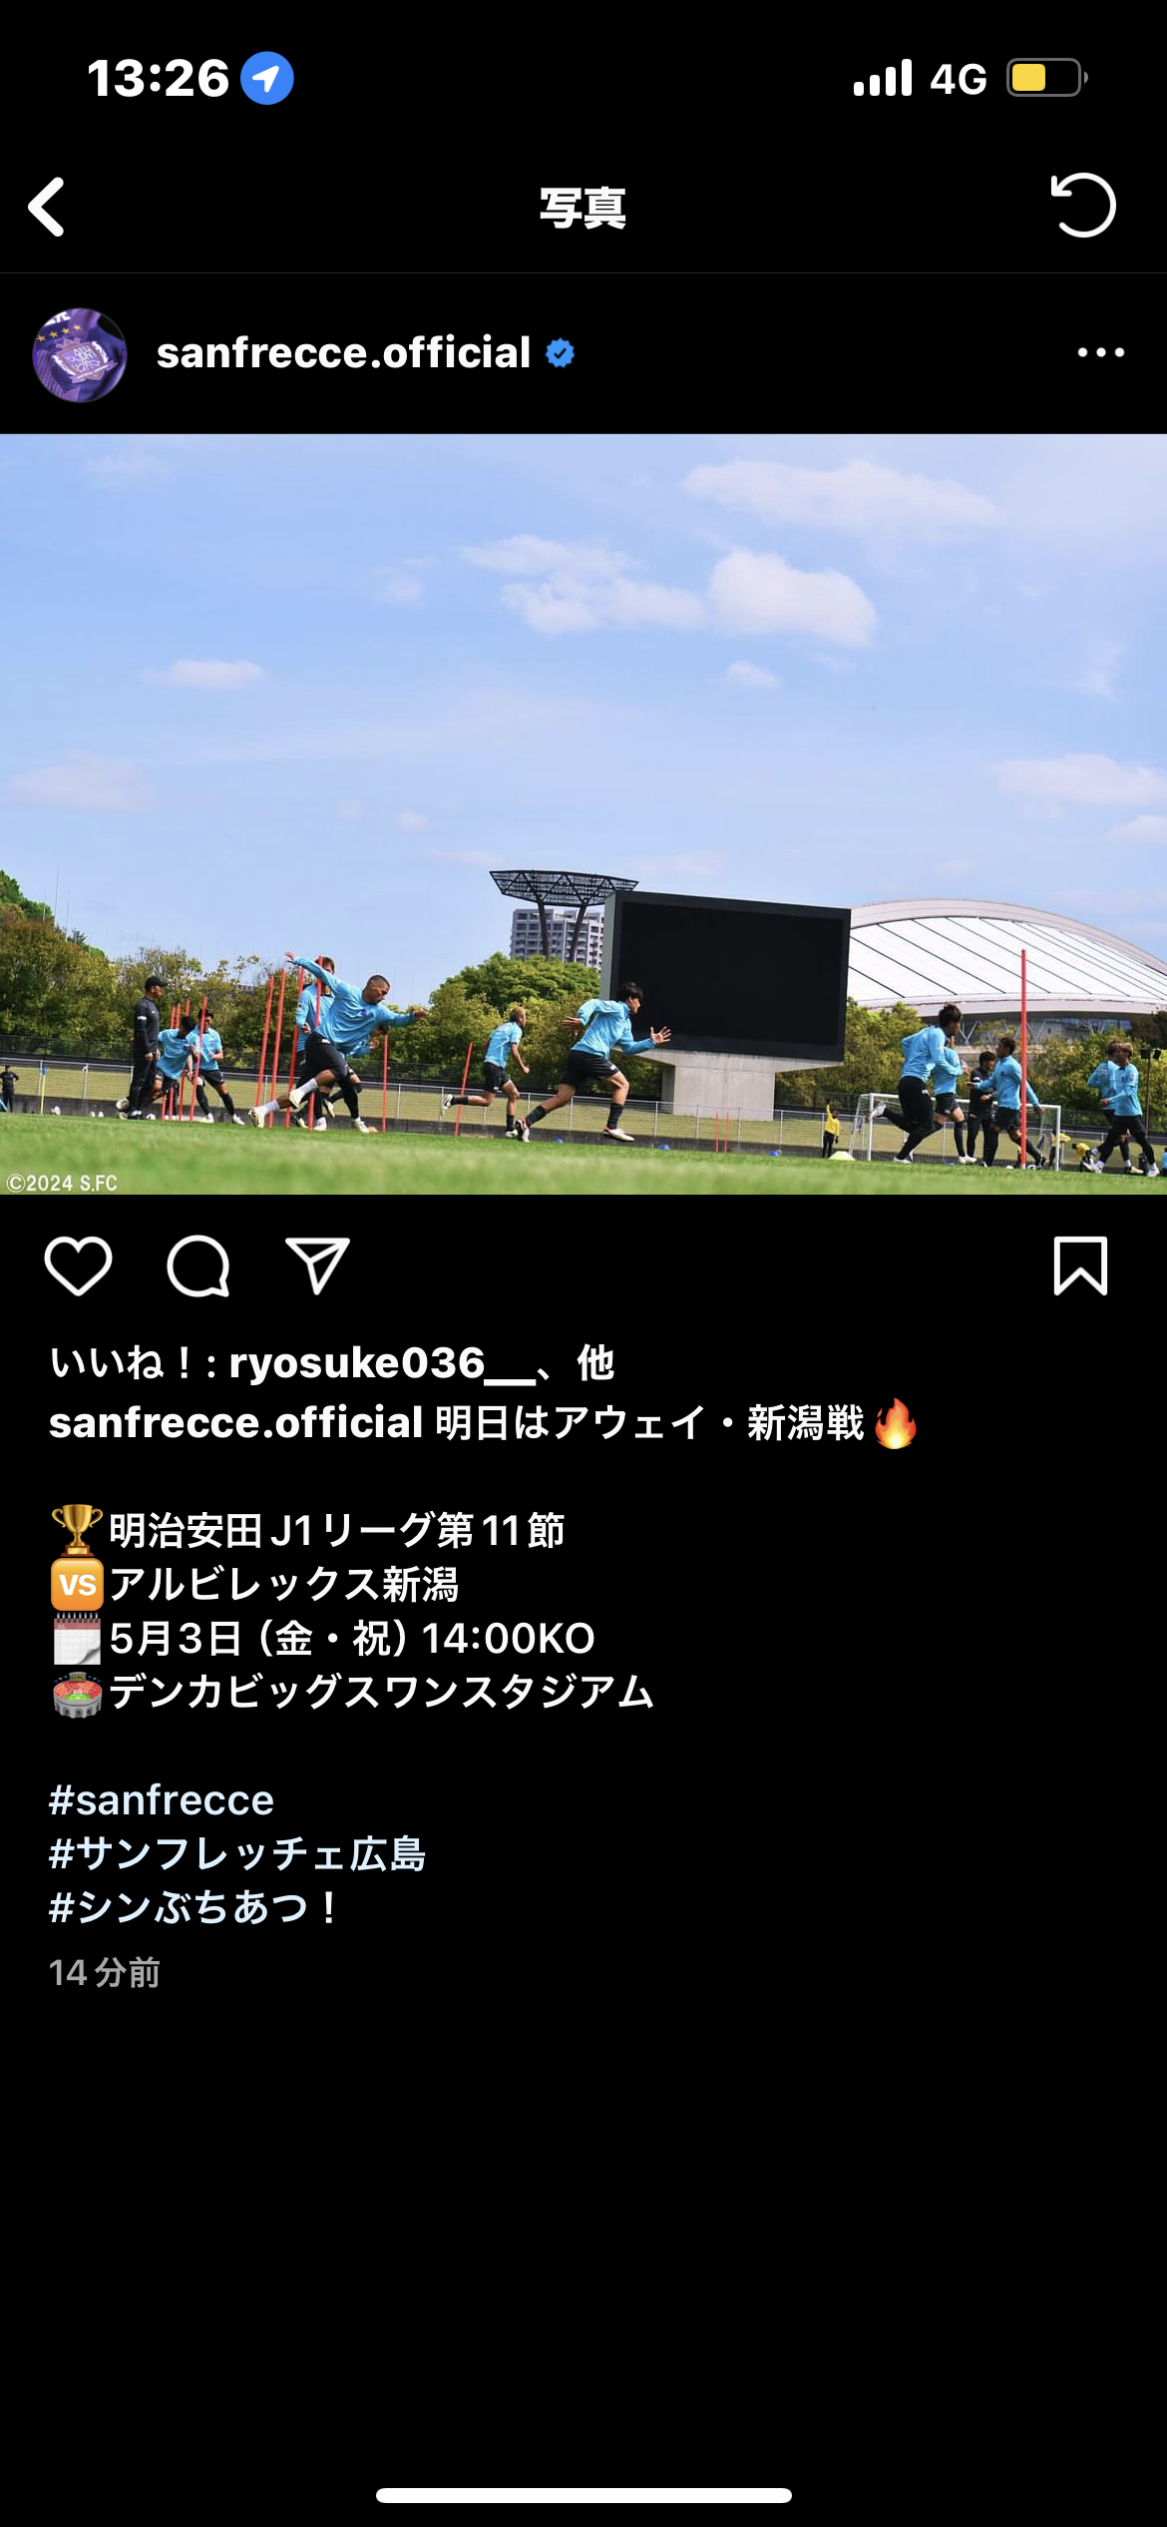The image size is (1167, 2527).
Task: Tap the 他 likes list link
Action: pyautogui.click(x=595, y=1363)
